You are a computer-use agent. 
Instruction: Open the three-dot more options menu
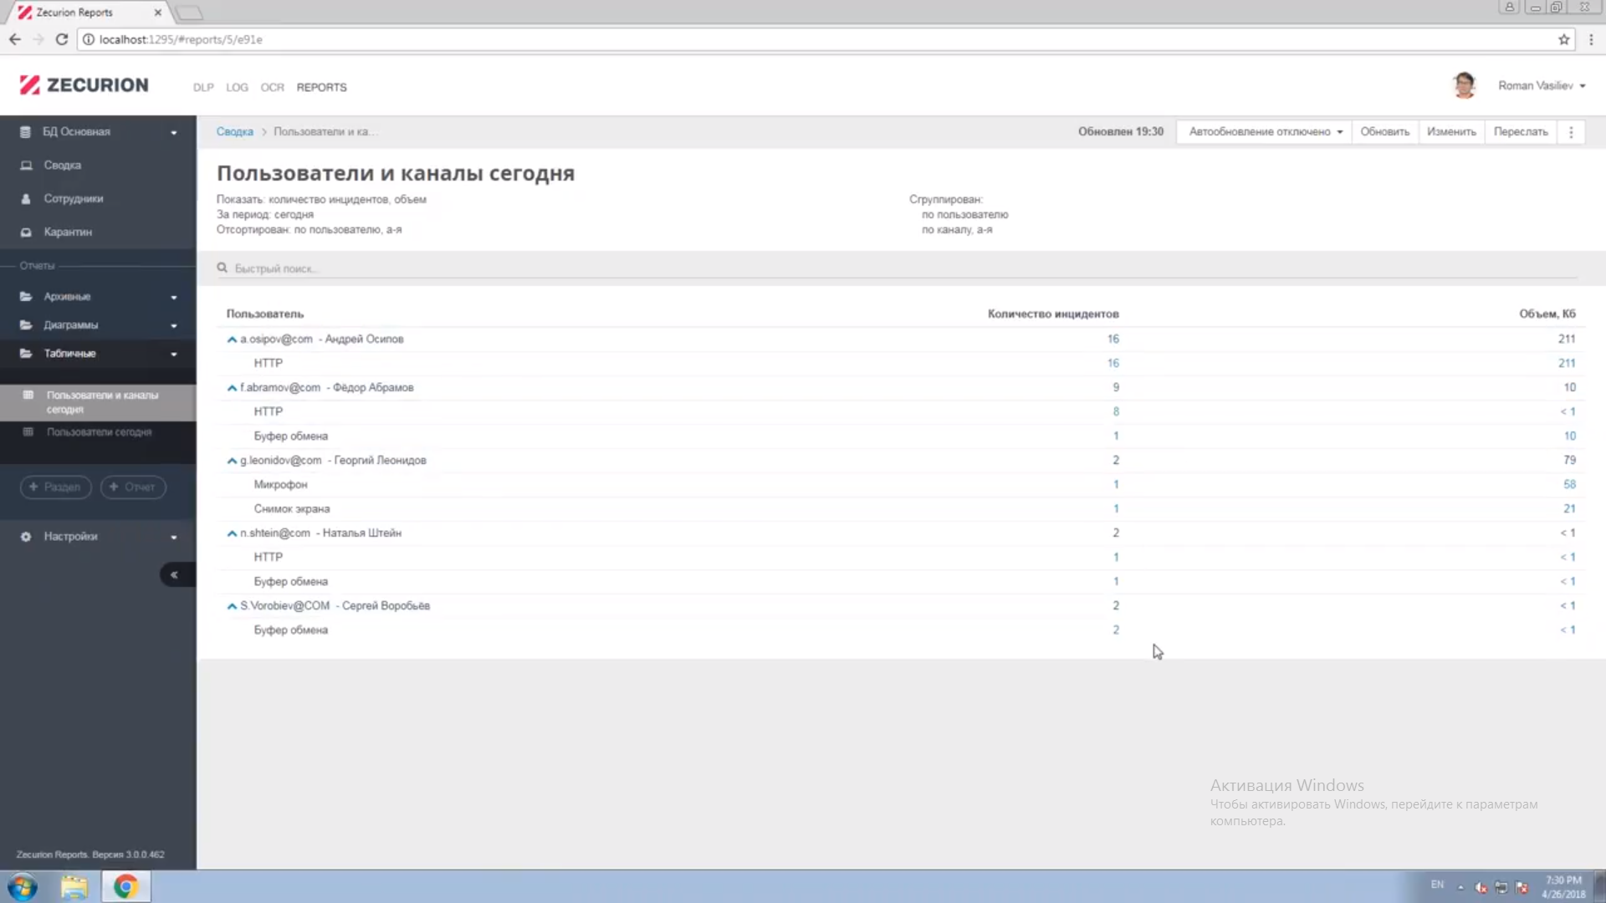[1571, 132]
